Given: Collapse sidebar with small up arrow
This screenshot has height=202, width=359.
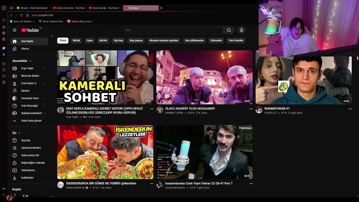Looking at the screenshot, I should (x=52, y=36).
